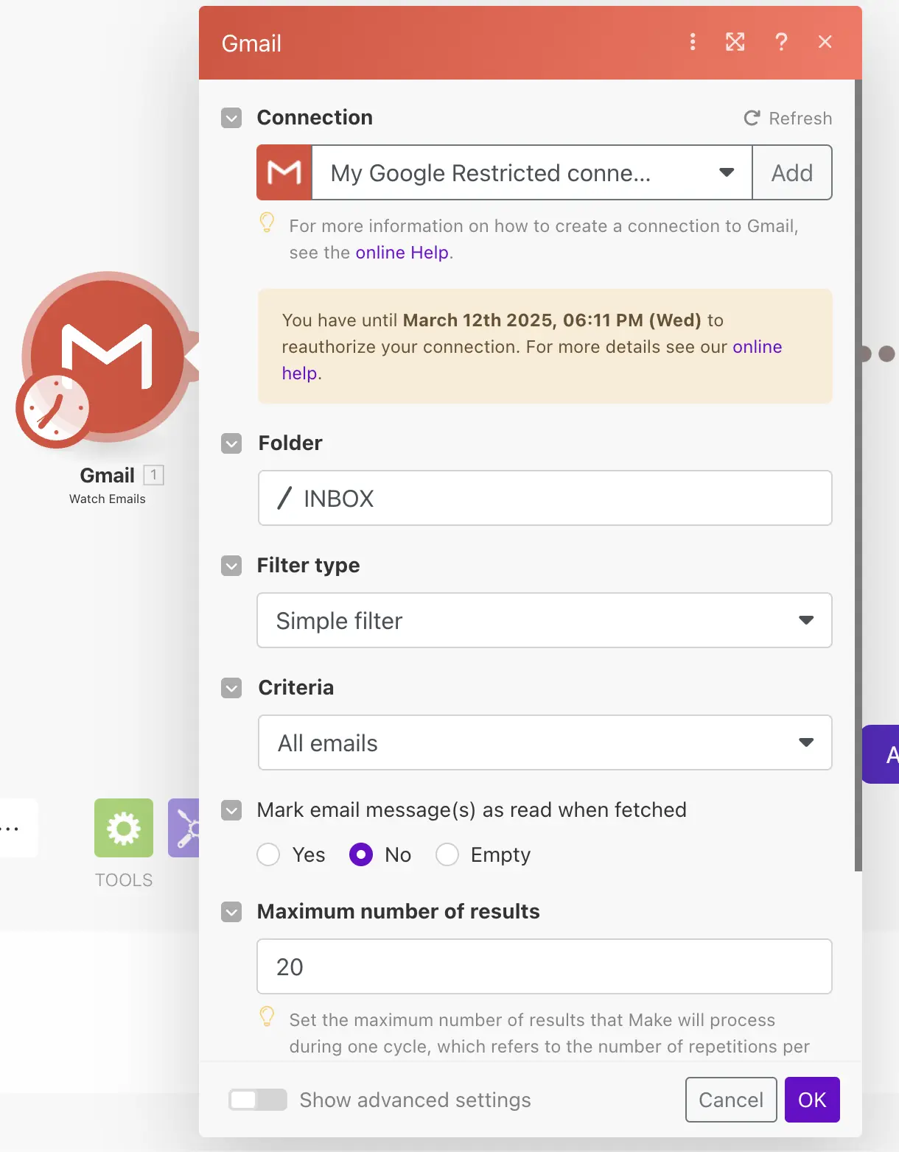Open the Tools panel gear icon
The image size is (899, 1152).
[123, 828]
